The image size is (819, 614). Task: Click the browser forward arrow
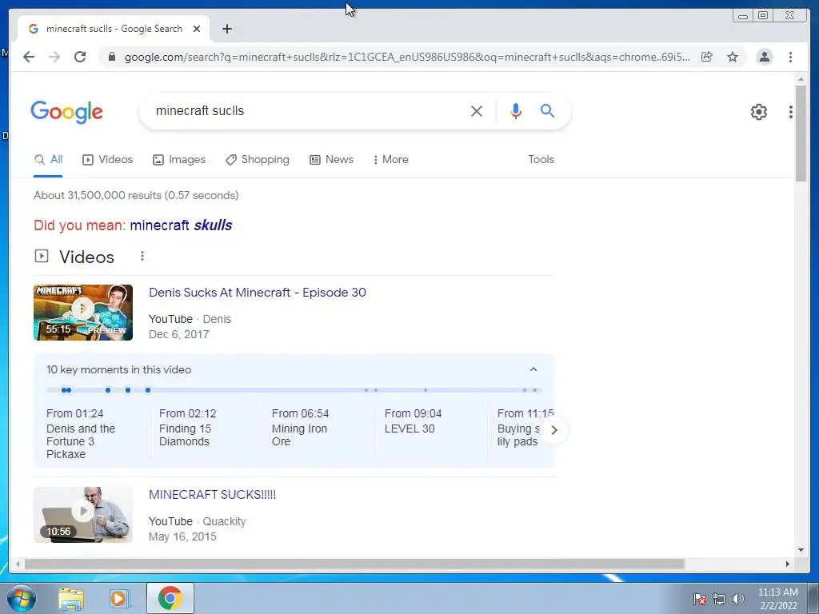[54, 57]
